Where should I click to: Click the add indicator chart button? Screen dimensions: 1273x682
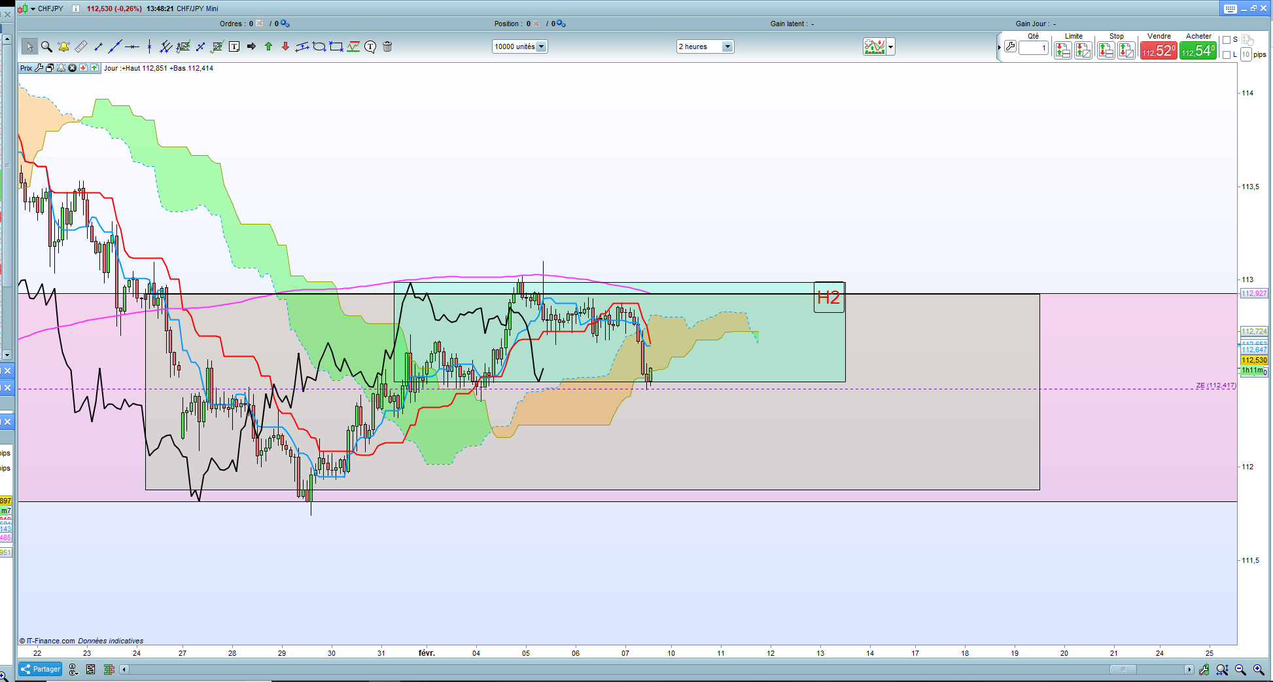click(875, 46)
